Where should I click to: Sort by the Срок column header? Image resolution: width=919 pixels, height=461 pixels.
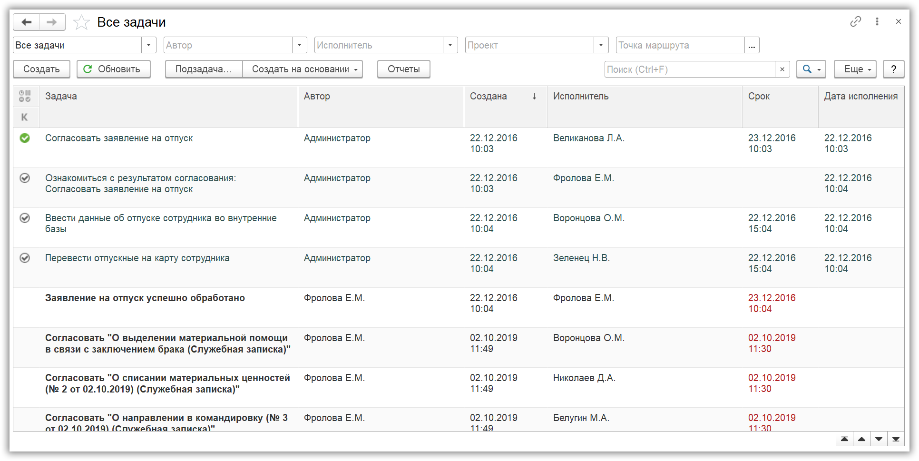(x=780, y=107)
